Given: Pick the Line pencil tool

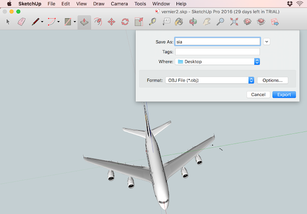Looking at the screenshot, I should pyautogui.click(x=35, y=22).
